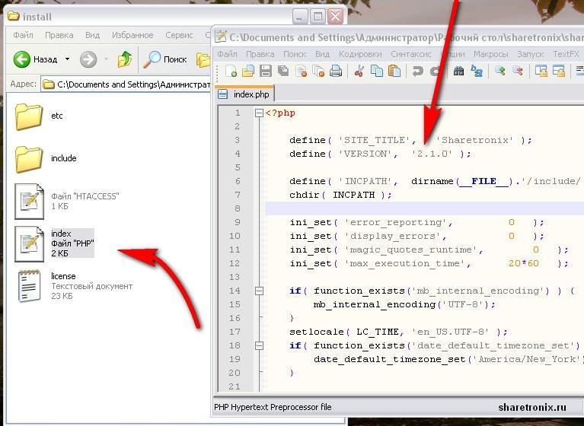Open the Forward button history dropdown arrow

click(x=106, y=59)
